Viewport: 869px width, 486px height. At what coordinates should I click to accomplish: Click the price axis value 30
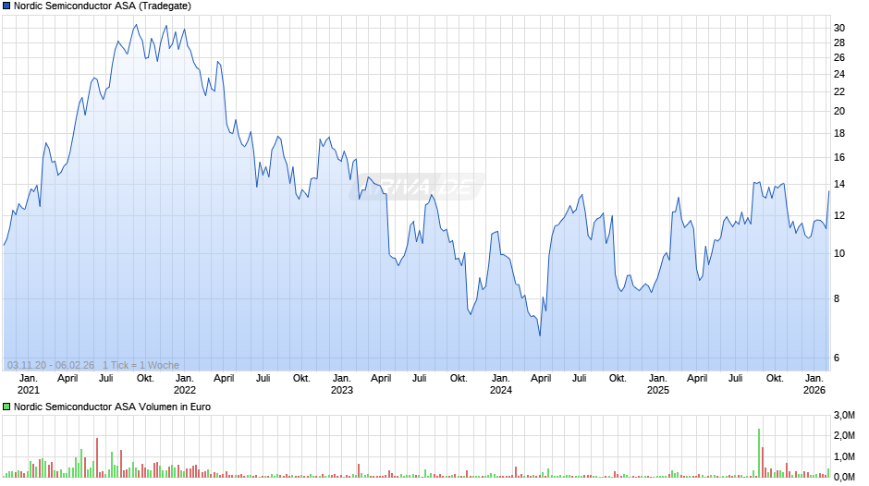pyautogui.click(x=839, y=29)
